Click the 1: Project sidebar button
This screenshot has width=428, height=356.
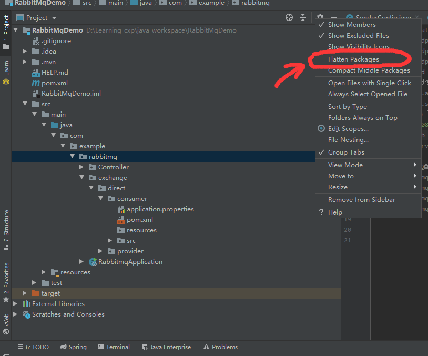coord(6,32)
